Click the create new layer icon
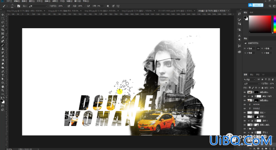Viewport: 276px width, 150px height. pyautogui.click(x=271, y=148)
